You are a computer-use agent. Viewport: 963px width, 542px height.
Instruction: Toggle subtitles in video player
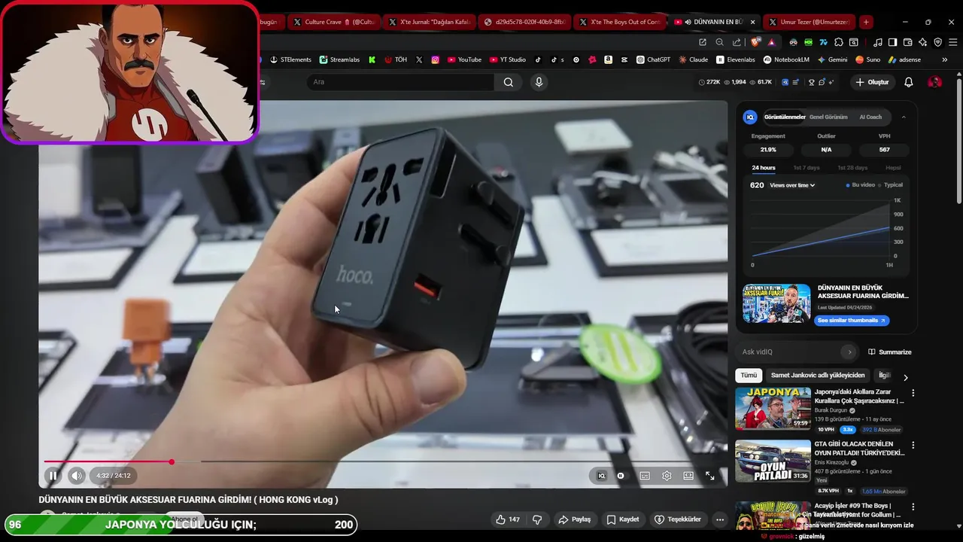(645, 476)
